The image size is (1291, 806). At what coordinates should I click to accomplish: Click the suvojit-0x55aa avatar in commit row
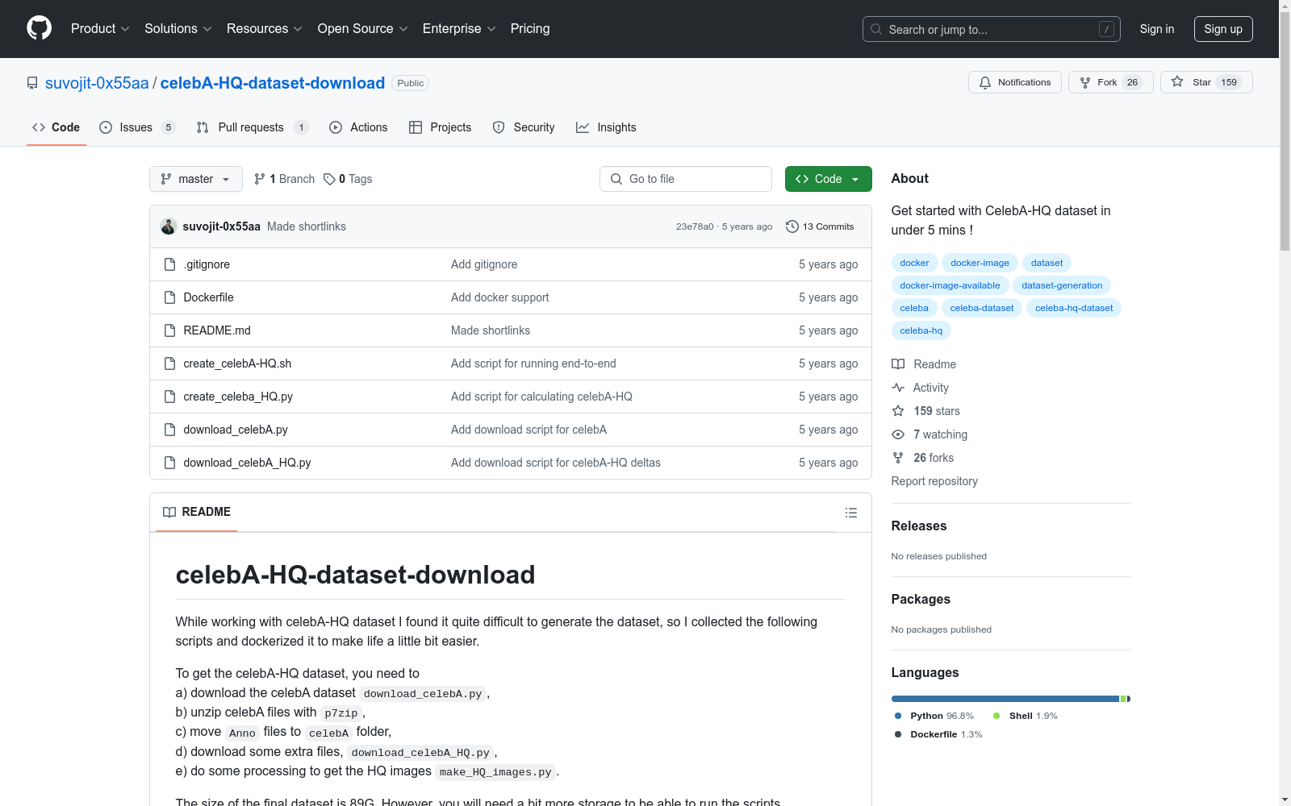[x=169, y=226]
